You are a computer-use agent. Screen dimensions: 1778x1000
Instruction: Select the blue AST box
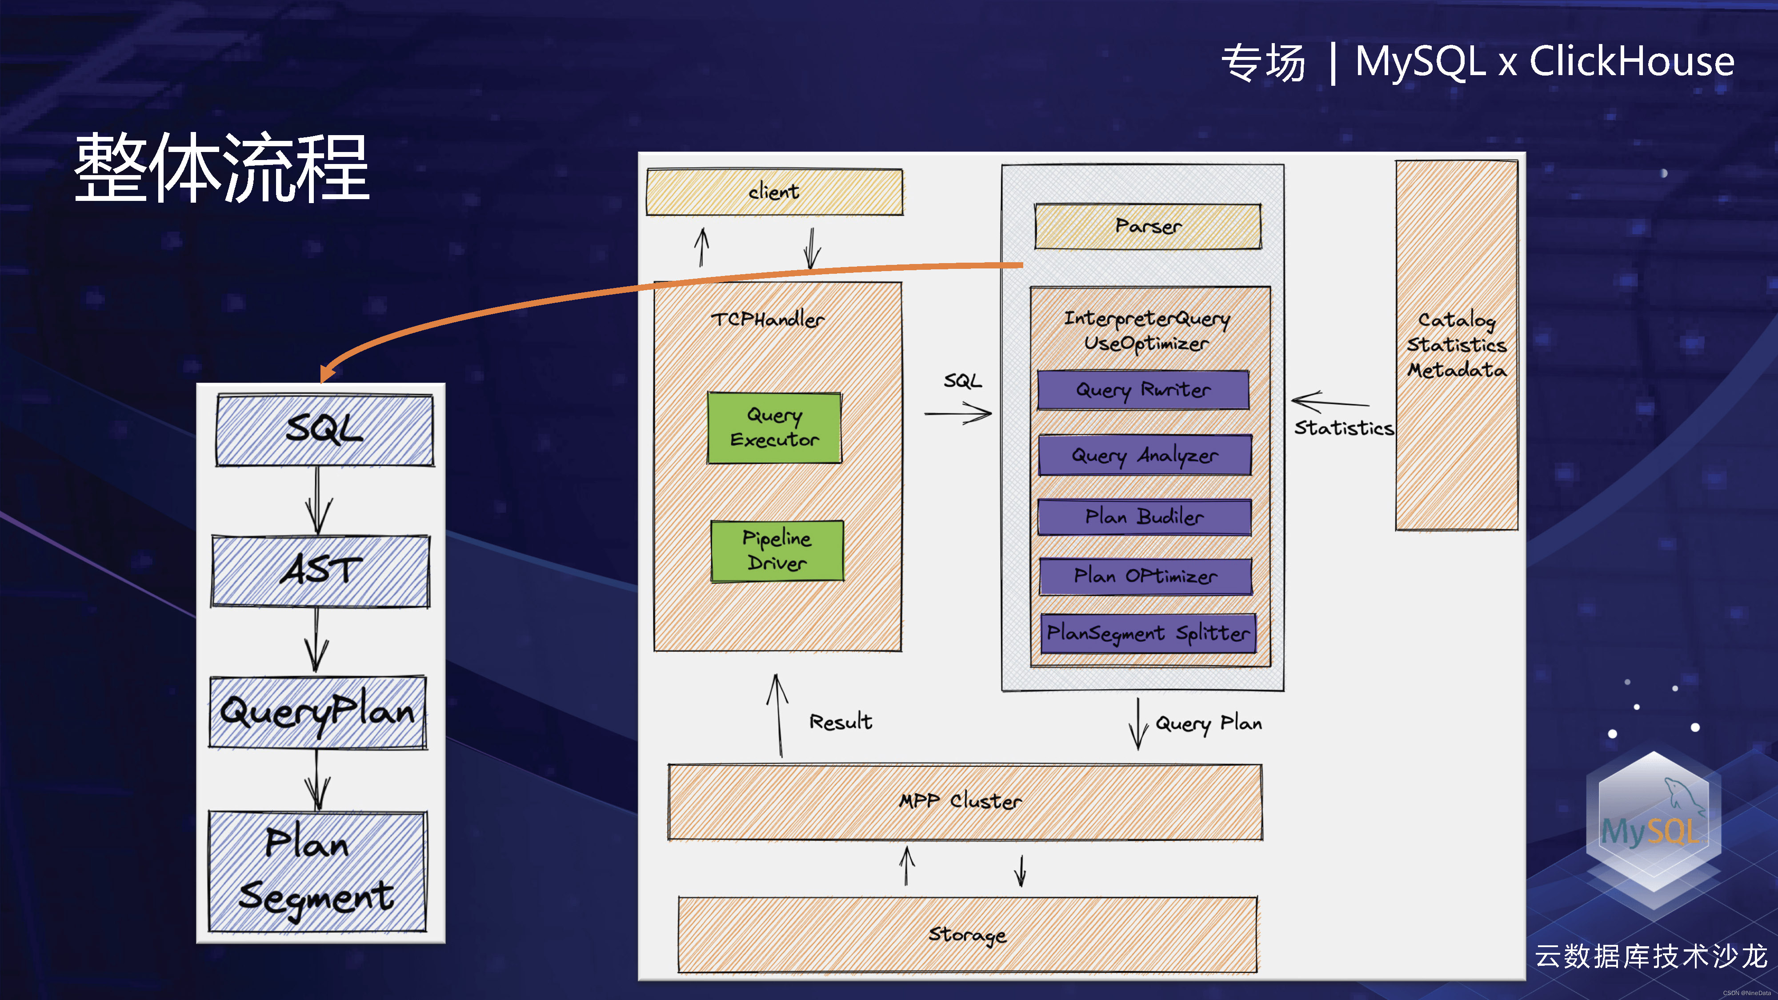point(320,572)
